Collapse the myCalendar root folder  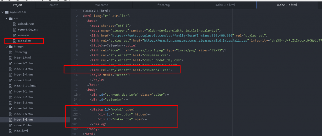pyautogui.click(x=3, y=12)
